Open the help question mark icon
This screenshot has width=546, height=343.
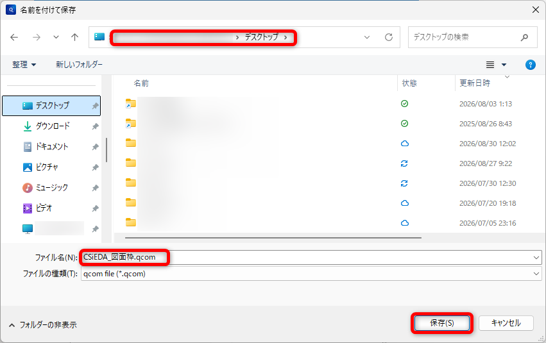coord(530,65)
